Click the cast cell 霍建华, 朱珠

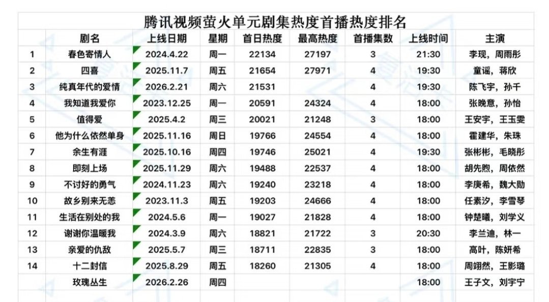coord(495,136)
